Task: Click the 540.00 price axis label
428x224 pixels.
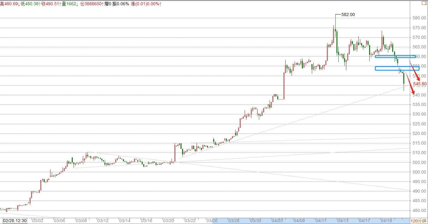Action: click(420, 95)
